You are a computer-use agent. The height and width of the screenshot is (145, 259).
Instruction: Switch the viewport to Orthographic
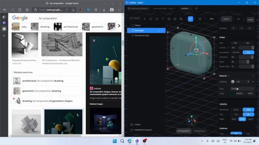[x=183, y=131]
